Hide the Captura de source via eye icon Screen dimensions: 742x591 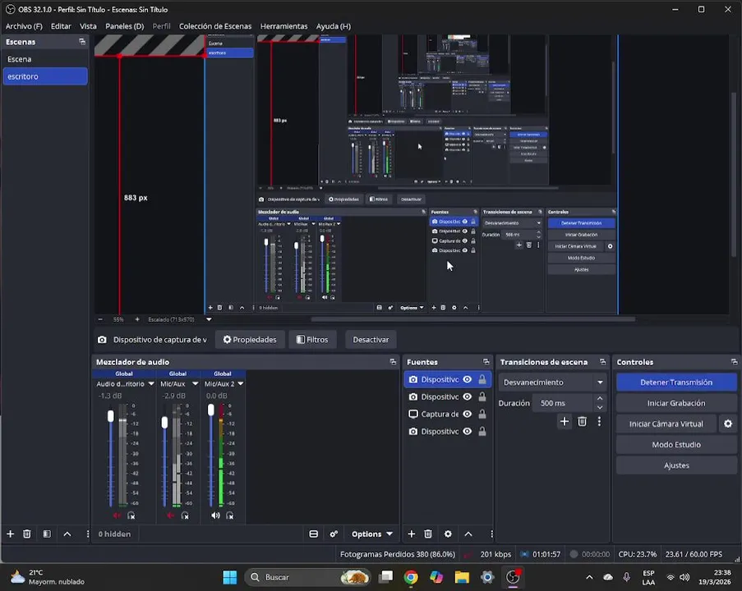(x=467, y=414)
